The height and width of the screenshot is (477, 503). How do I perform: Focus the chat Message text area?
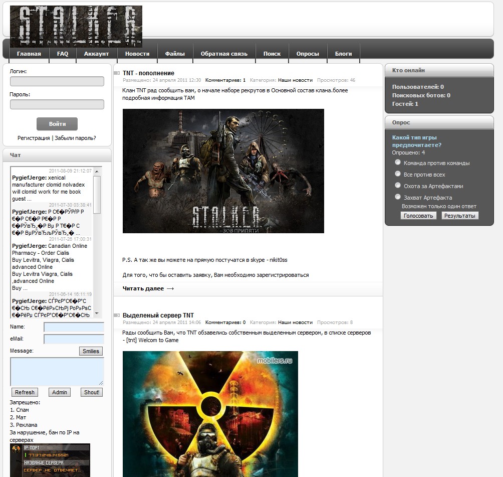click(57, 372)
